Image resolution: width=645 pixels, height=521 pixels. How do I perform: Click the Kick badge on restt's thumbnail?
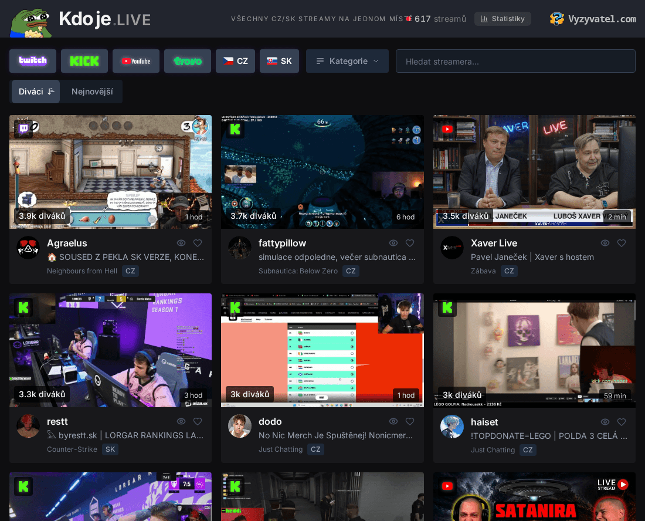click(23, 307)
